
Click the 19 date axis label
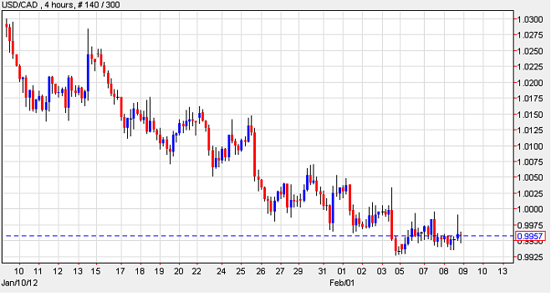coord(159,272)
